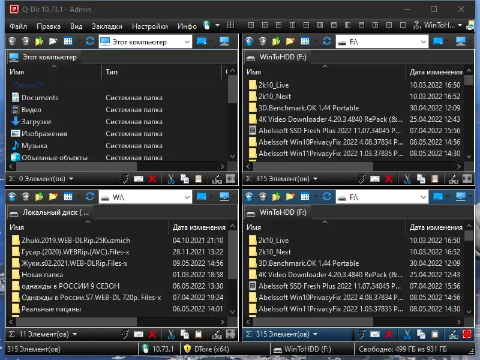Viewport: 480px width, 360px height.
Task: Open Правка menu
Action: coord(49,26)
